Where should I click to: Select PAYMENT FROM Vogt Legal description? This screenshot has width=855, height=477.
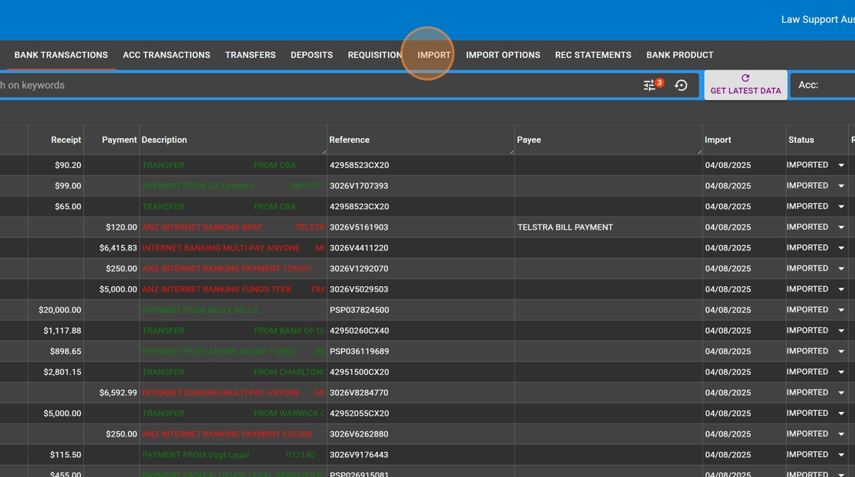coord(195,455)
